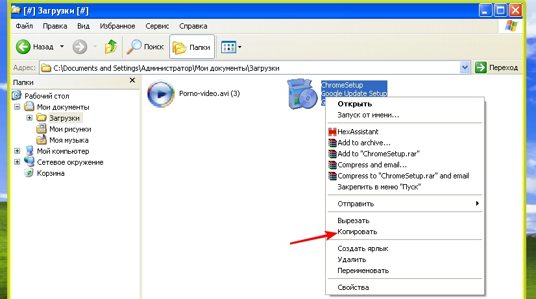Select Моя музыка in folder tree
Viewport: 536px width, 299px height.
click(69, 140)
